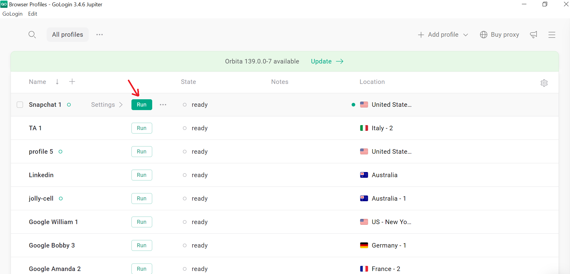570x274 pixels.
Task: Click the Buy proxy globe button
Action: point(499,35)
